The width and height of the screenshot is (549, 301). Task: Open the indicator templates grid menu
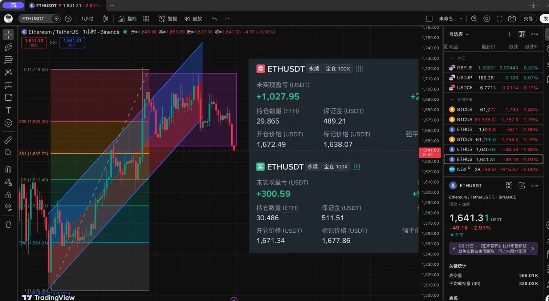click(146, 19)
